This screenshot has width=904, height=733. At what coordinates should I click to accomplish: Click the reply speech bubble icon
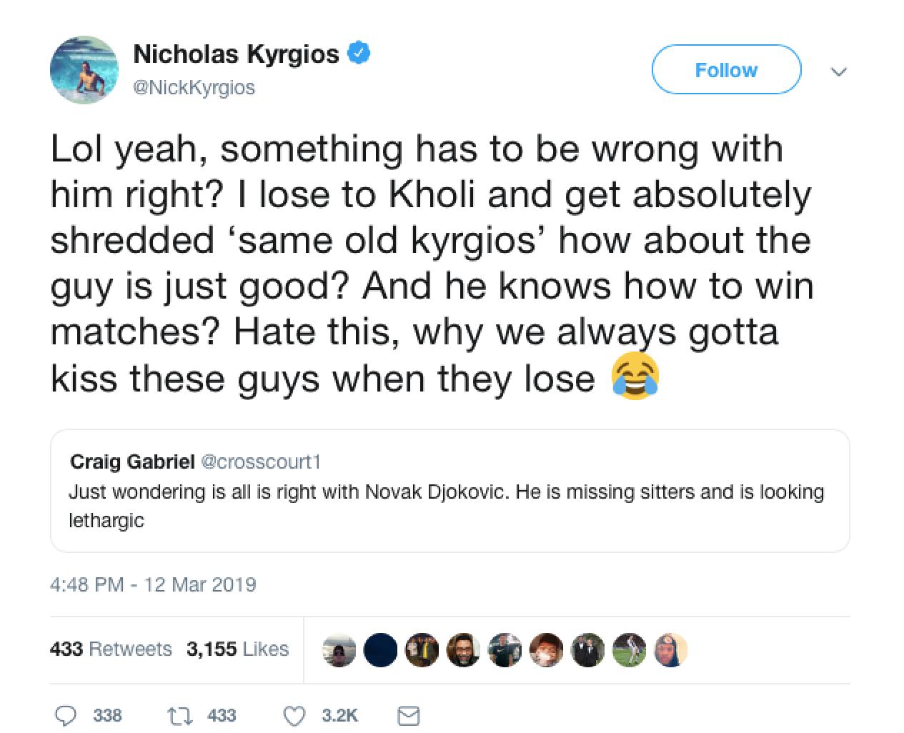click(66, 715)
